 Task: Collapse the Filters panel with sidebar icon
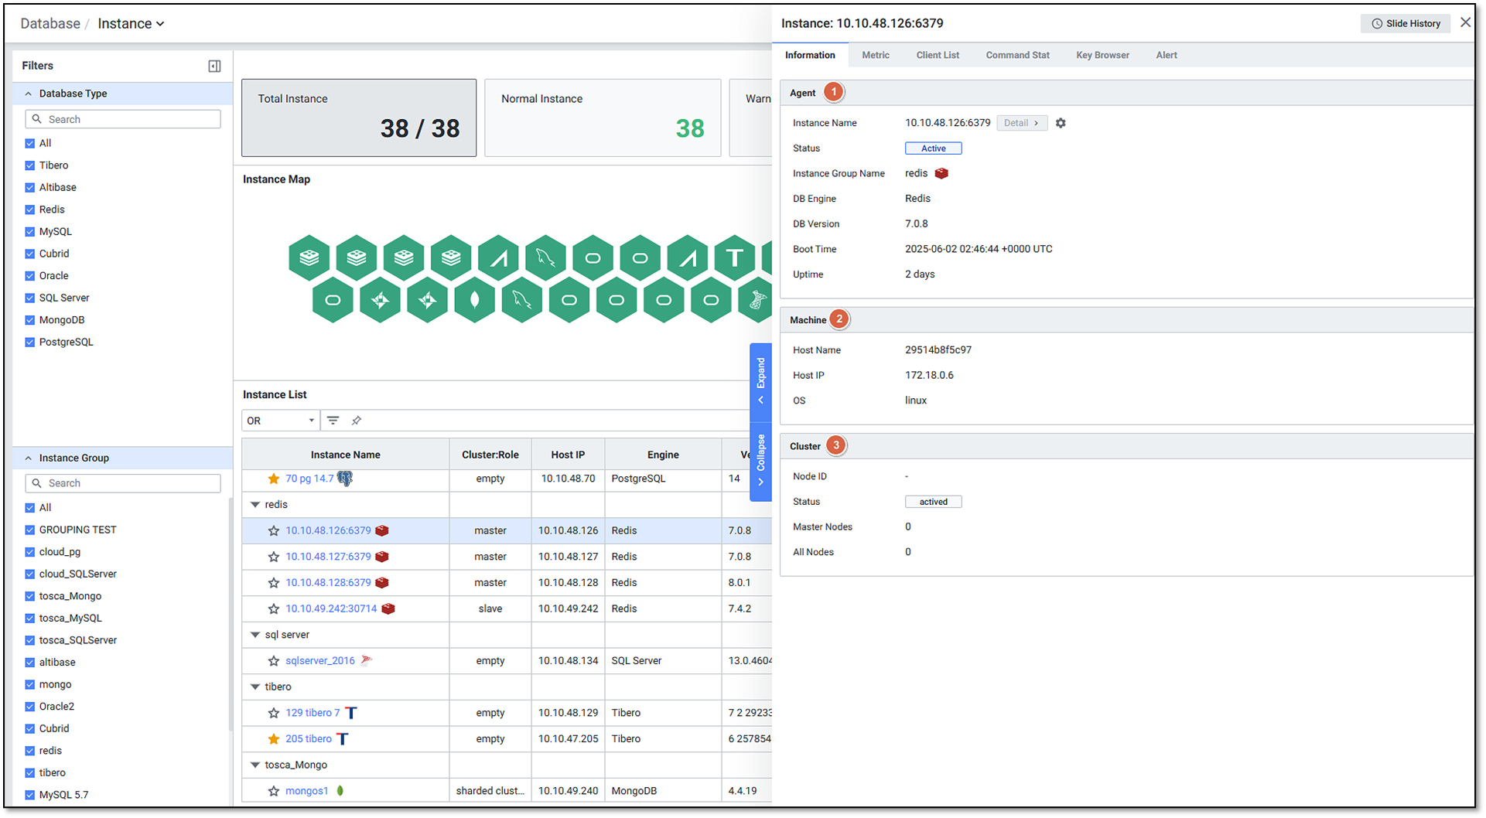[214, 66]
